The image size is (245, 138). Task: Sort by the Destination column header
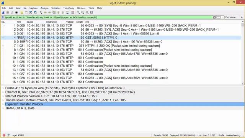(51, 22)
